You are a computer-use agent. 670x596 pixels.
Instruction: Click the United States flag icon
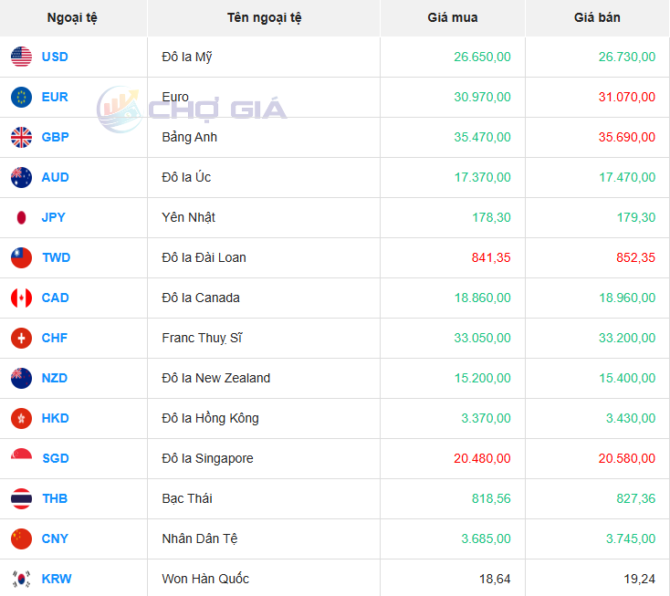(21, 57)
